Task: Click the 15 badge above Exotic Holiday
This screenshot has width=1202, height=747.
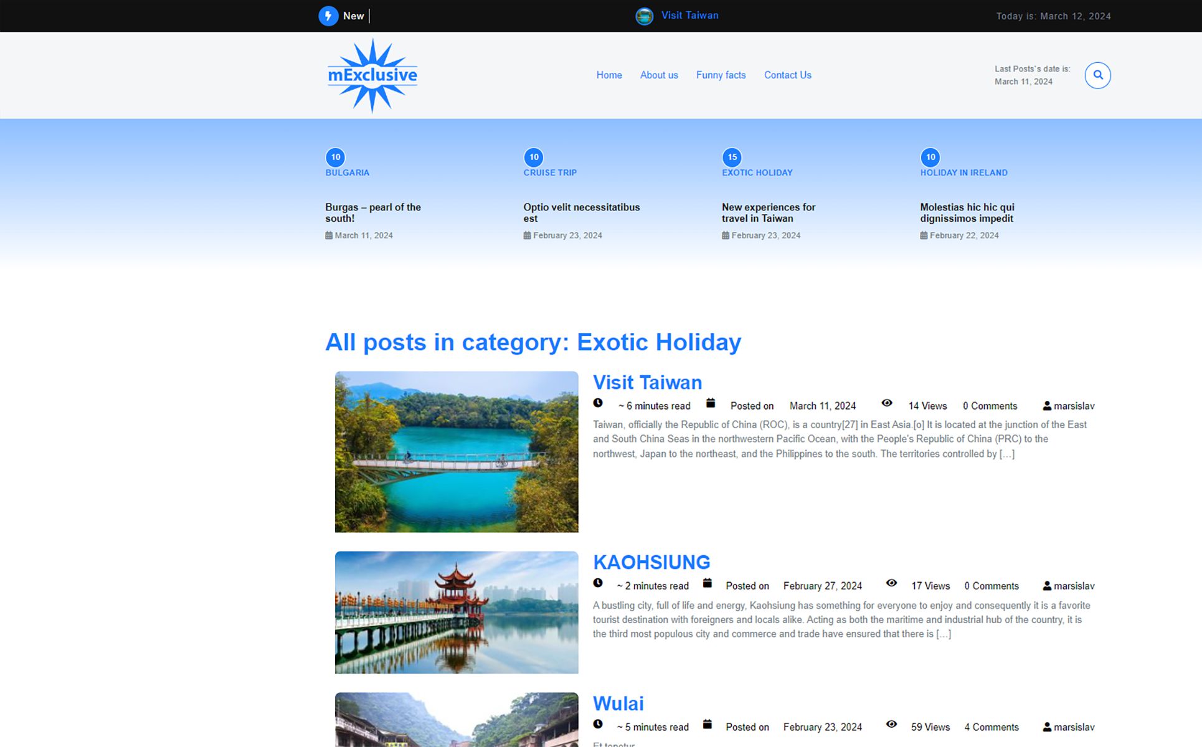Action: coord(732,157)
